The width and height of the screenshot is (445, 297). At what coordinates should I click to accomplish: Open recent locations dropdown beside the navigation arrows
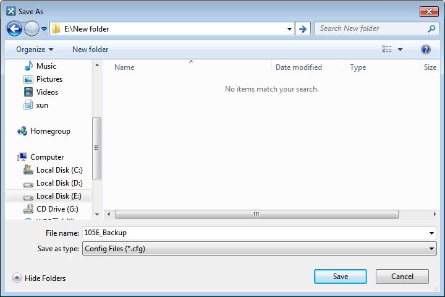(x=44, y=28)
